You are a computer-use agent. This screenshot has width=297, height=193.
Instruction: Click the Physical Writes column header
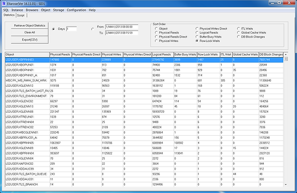point(112,55)
